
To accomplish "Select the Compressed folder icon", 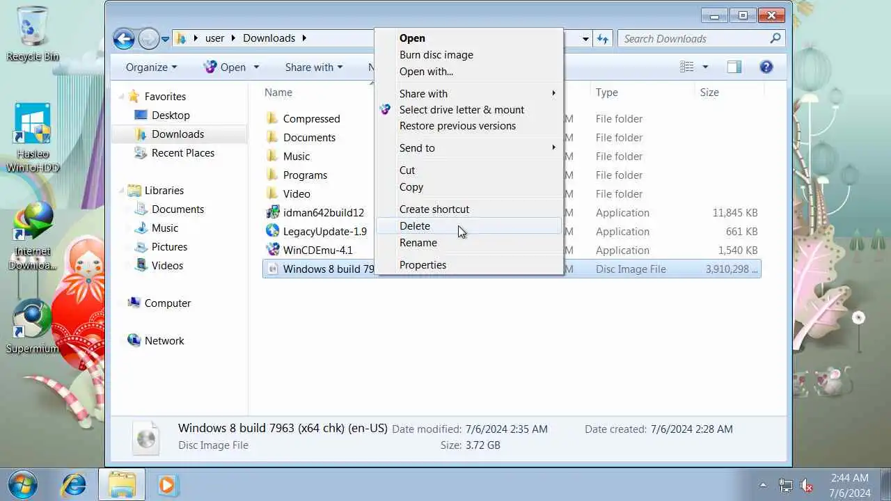I will point(272,118).
